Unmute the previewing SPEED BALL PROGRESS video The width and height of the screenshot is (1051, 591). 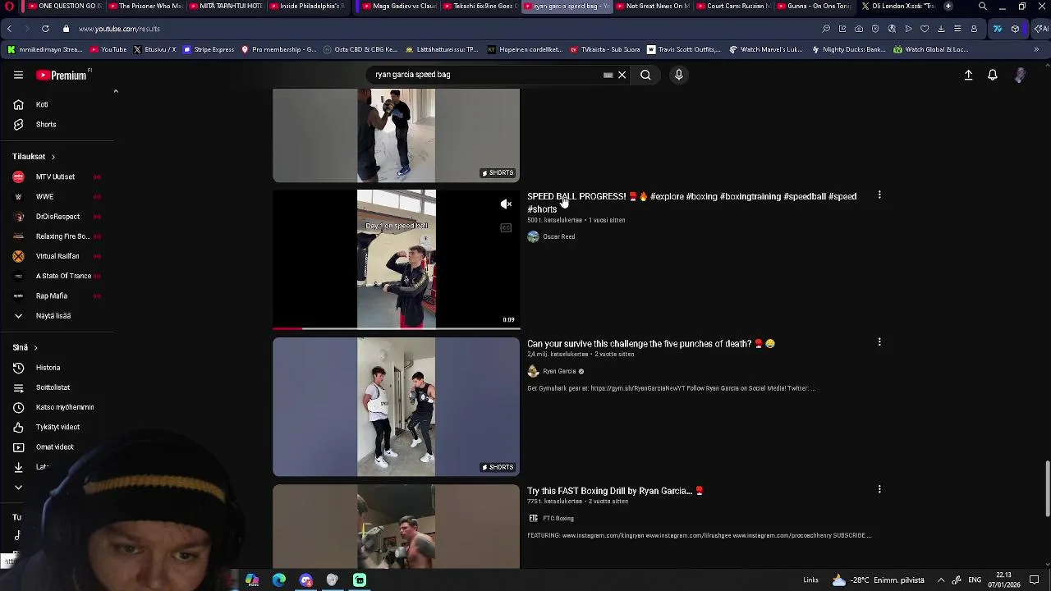(506, 204)
